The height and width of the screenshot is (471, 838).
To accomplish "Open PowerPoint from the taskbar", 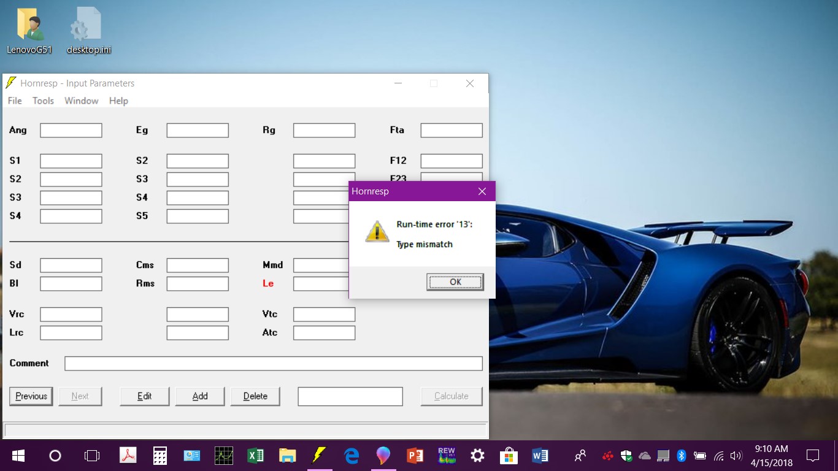I will 415,456.
